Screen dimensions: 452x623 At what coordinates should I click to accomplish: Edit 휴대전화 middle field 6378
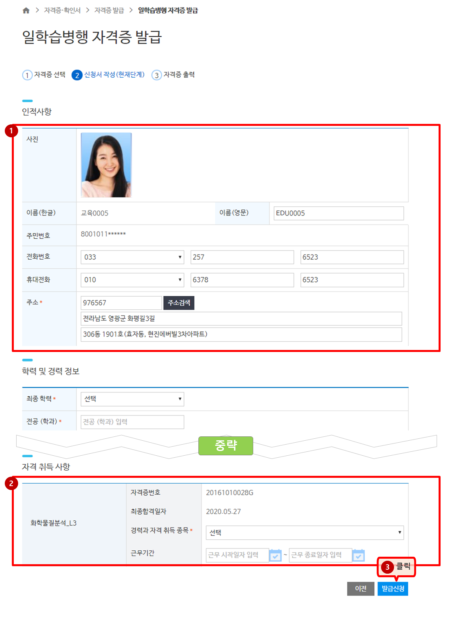click(x=242, y=280)
